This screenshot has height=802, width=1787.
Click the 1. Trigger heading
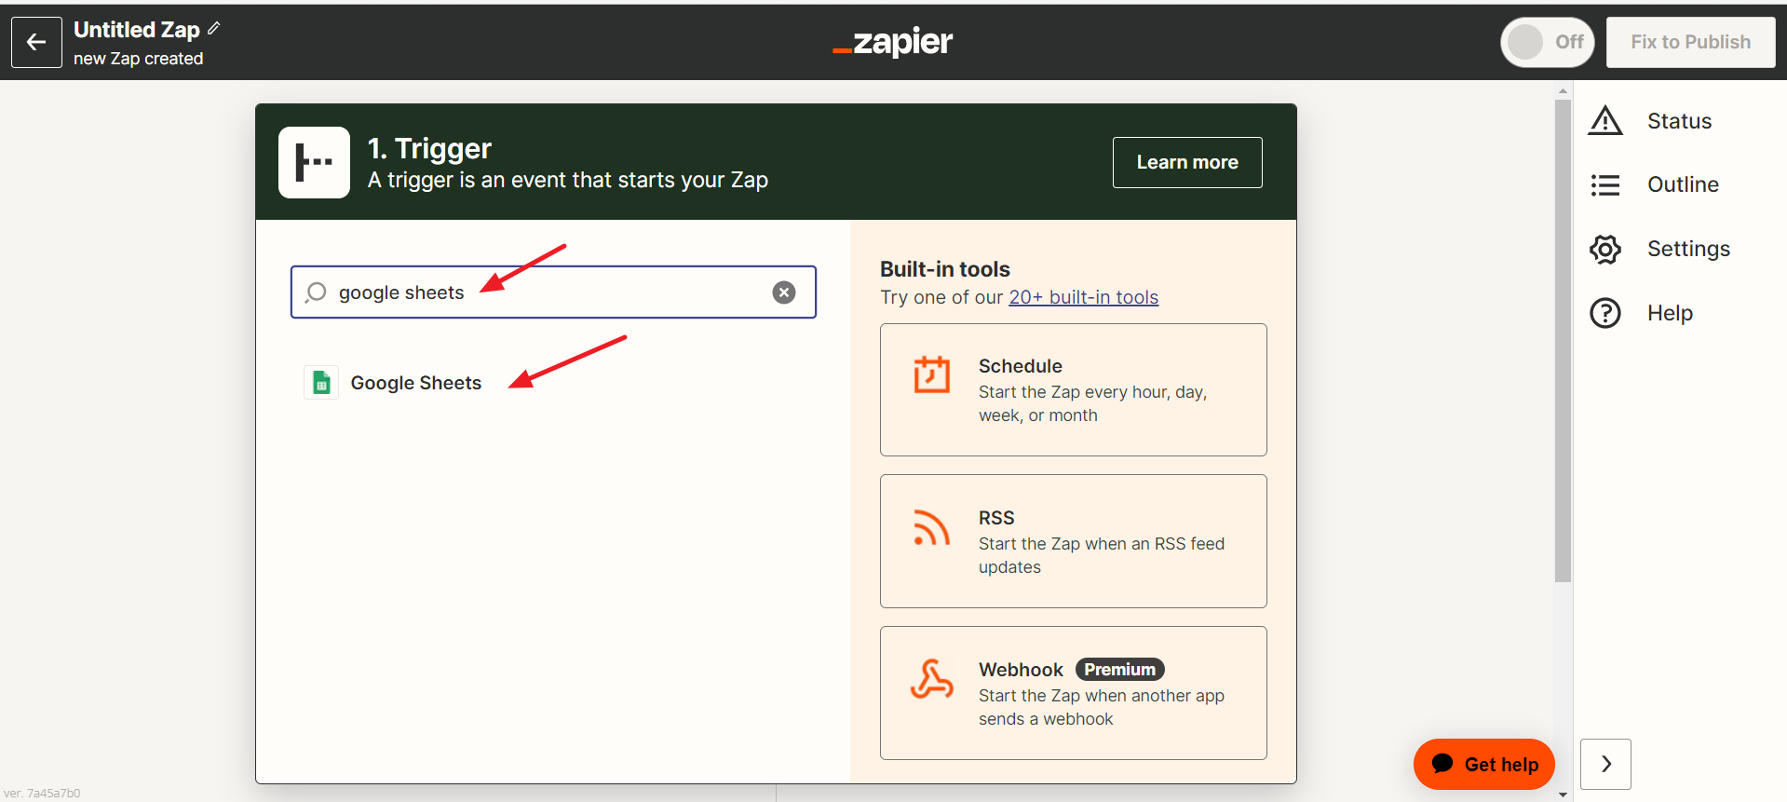(x=429, y=148)
